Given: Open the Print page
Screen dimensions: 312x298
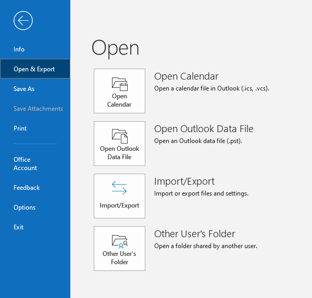Looking at the screenshot, I should tap(20, 128).
